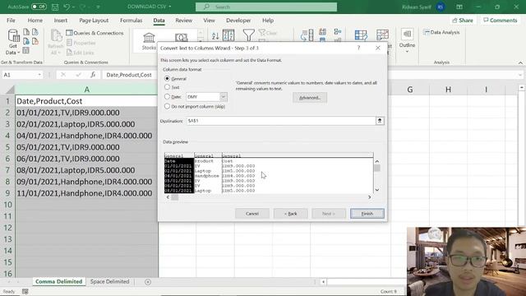Switch to the Page Layout tab
Screen dimensions: 526x296
point(94,21)
